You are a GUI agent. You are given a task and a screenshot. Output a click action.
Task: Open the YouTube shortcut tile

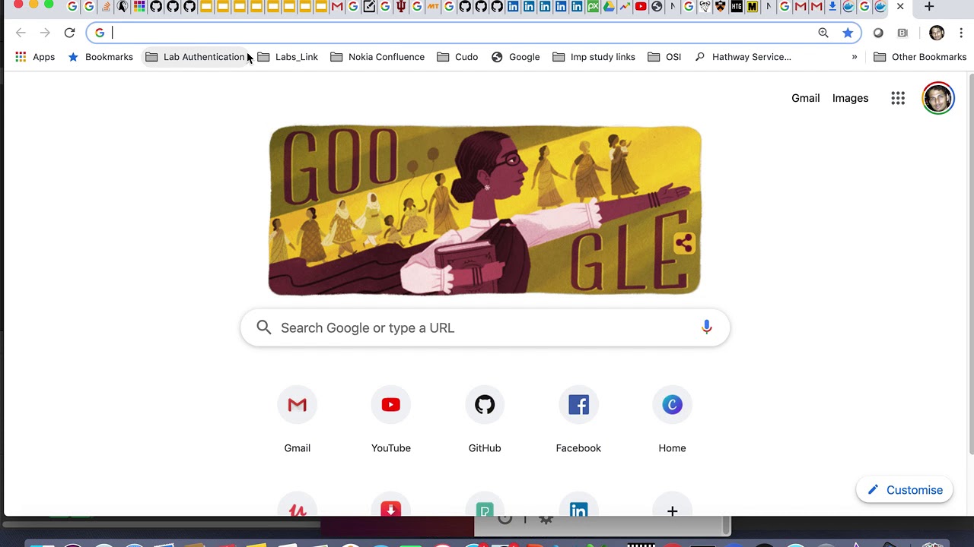pos(391,419)
